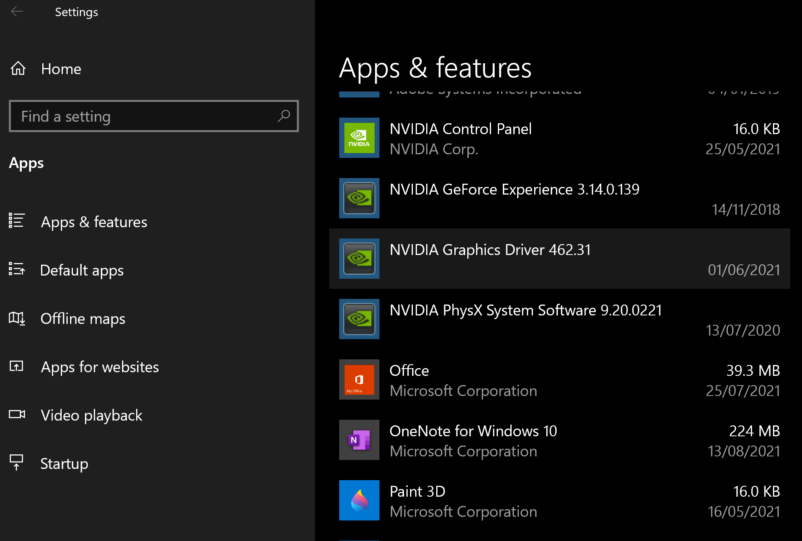Select OneNote for Windows 10 entry
802x541 pixels.
560,440
